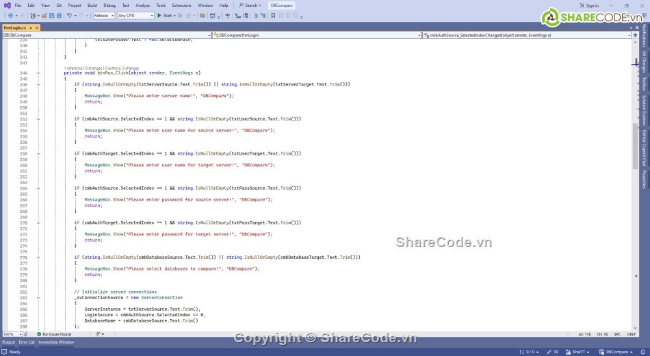
Task: Click the New Project toolbar icon
Action: pos(33,15)
